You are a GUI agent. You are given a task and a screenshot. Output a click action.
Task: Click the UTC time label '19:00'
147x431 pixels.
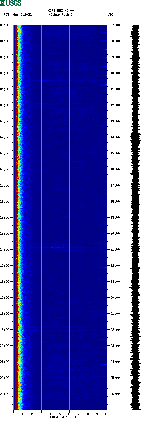click(115, 218)
